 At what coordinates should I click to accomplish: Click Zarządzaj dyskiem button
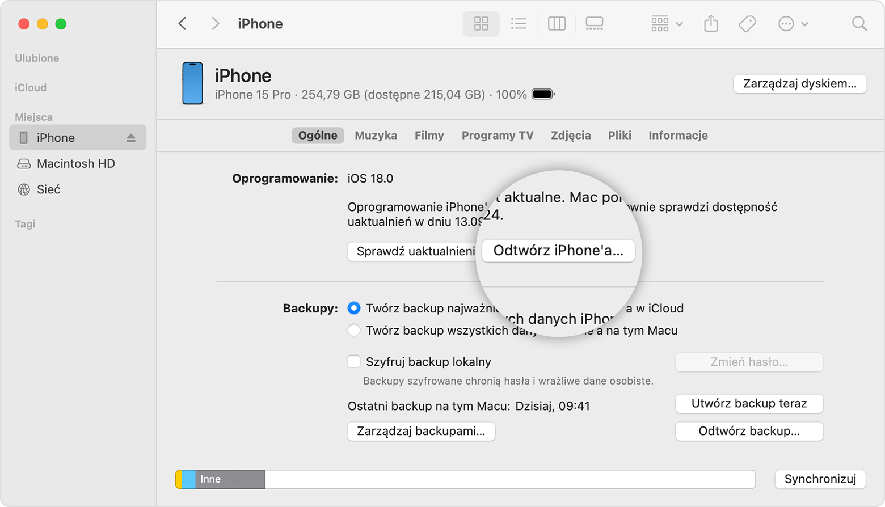coord(800,83)
